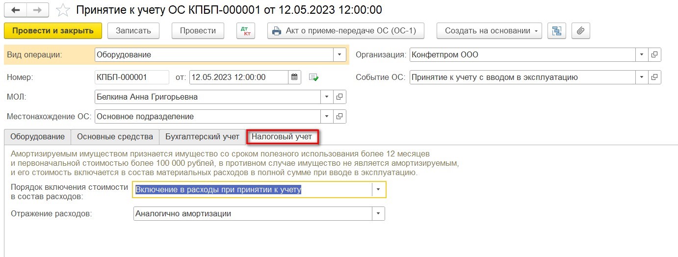Click Вид операции field showing Оборудование

pyautogui.click(x=214, y=55)
